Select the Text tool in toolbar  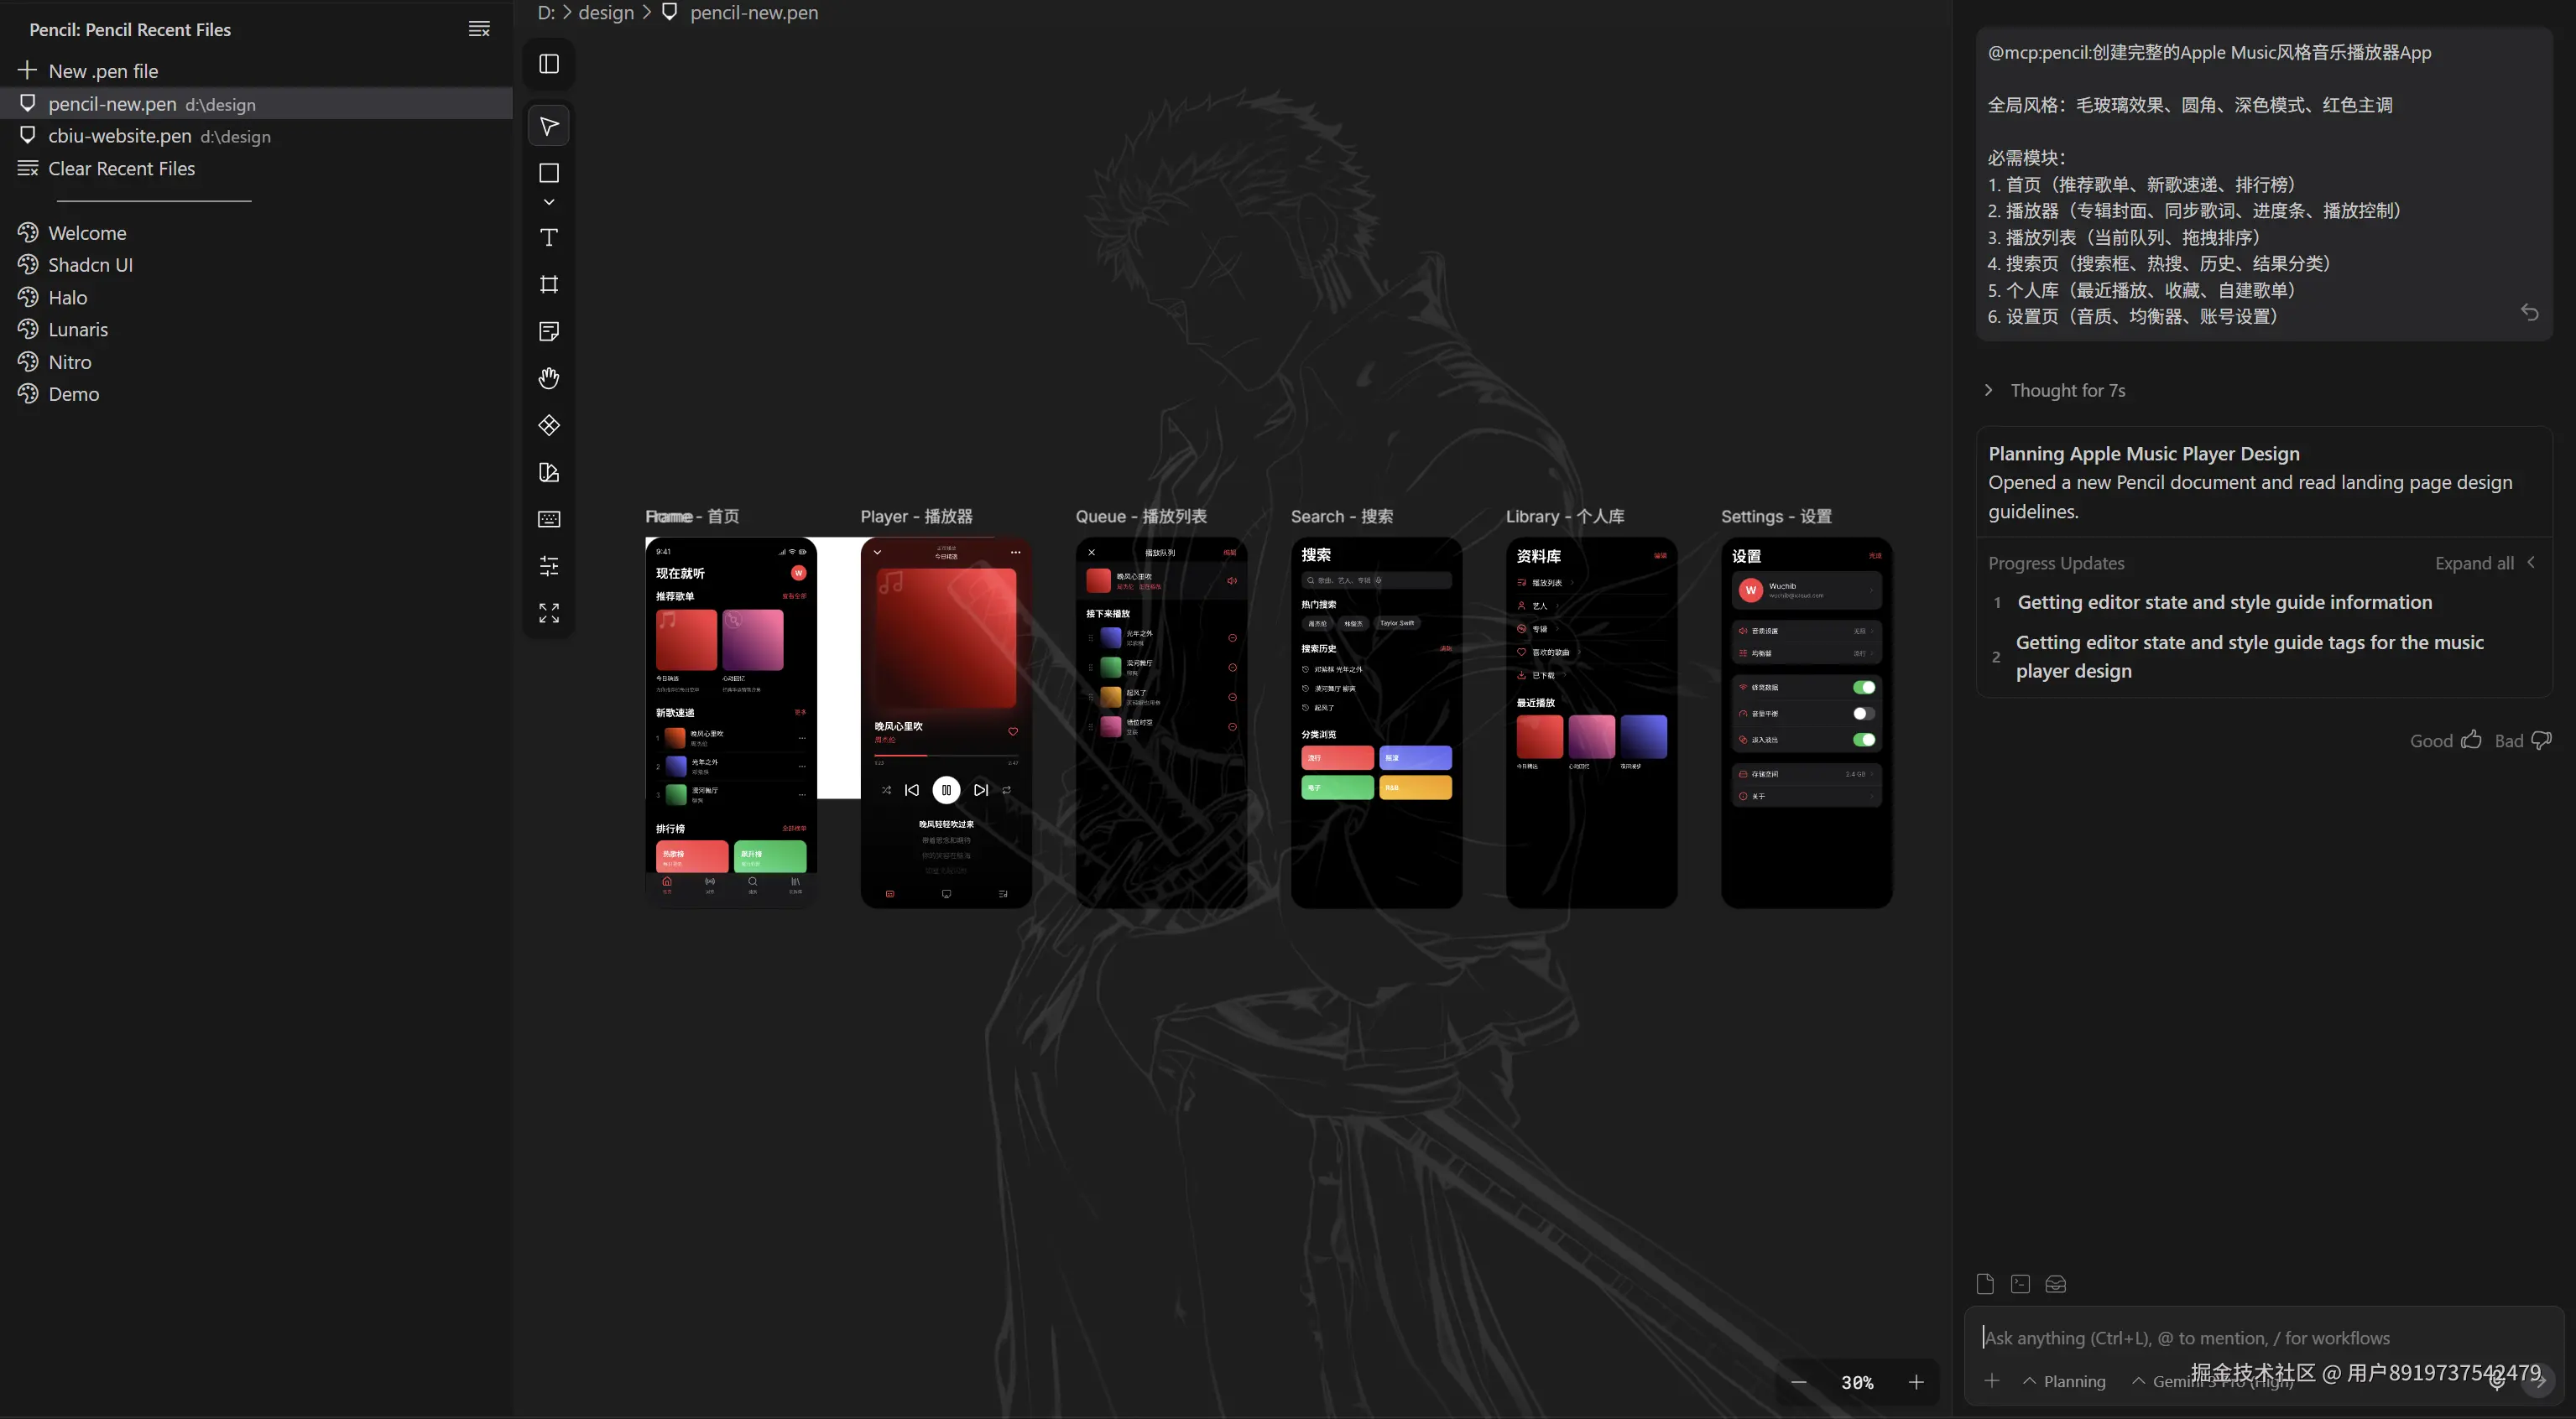(x=549, y=236)
